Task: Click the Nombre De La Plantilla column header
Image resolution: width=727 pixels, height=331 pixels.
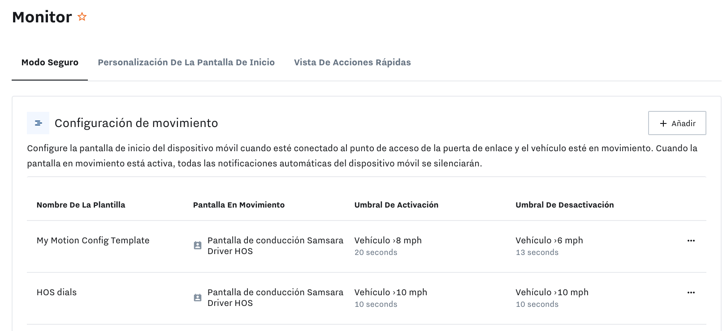Action: coord(81,205)
